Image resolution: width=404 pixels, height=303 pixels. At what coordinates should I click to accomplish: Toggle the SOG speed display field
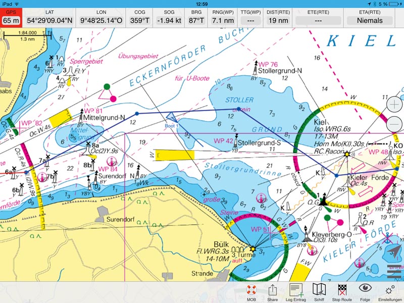(x=169, y=17)
